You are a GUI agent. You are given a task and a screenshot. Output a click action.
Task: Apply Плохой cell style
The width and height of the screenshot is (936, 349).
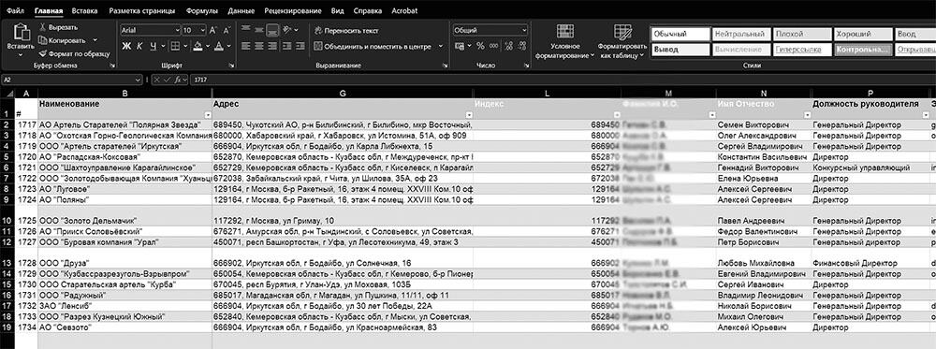(x=802, y=34)
